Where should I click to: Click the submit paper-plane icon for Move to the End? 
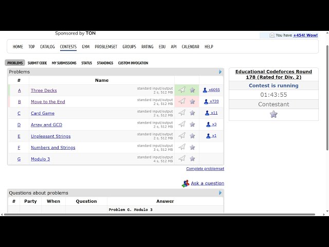(182, 101)
